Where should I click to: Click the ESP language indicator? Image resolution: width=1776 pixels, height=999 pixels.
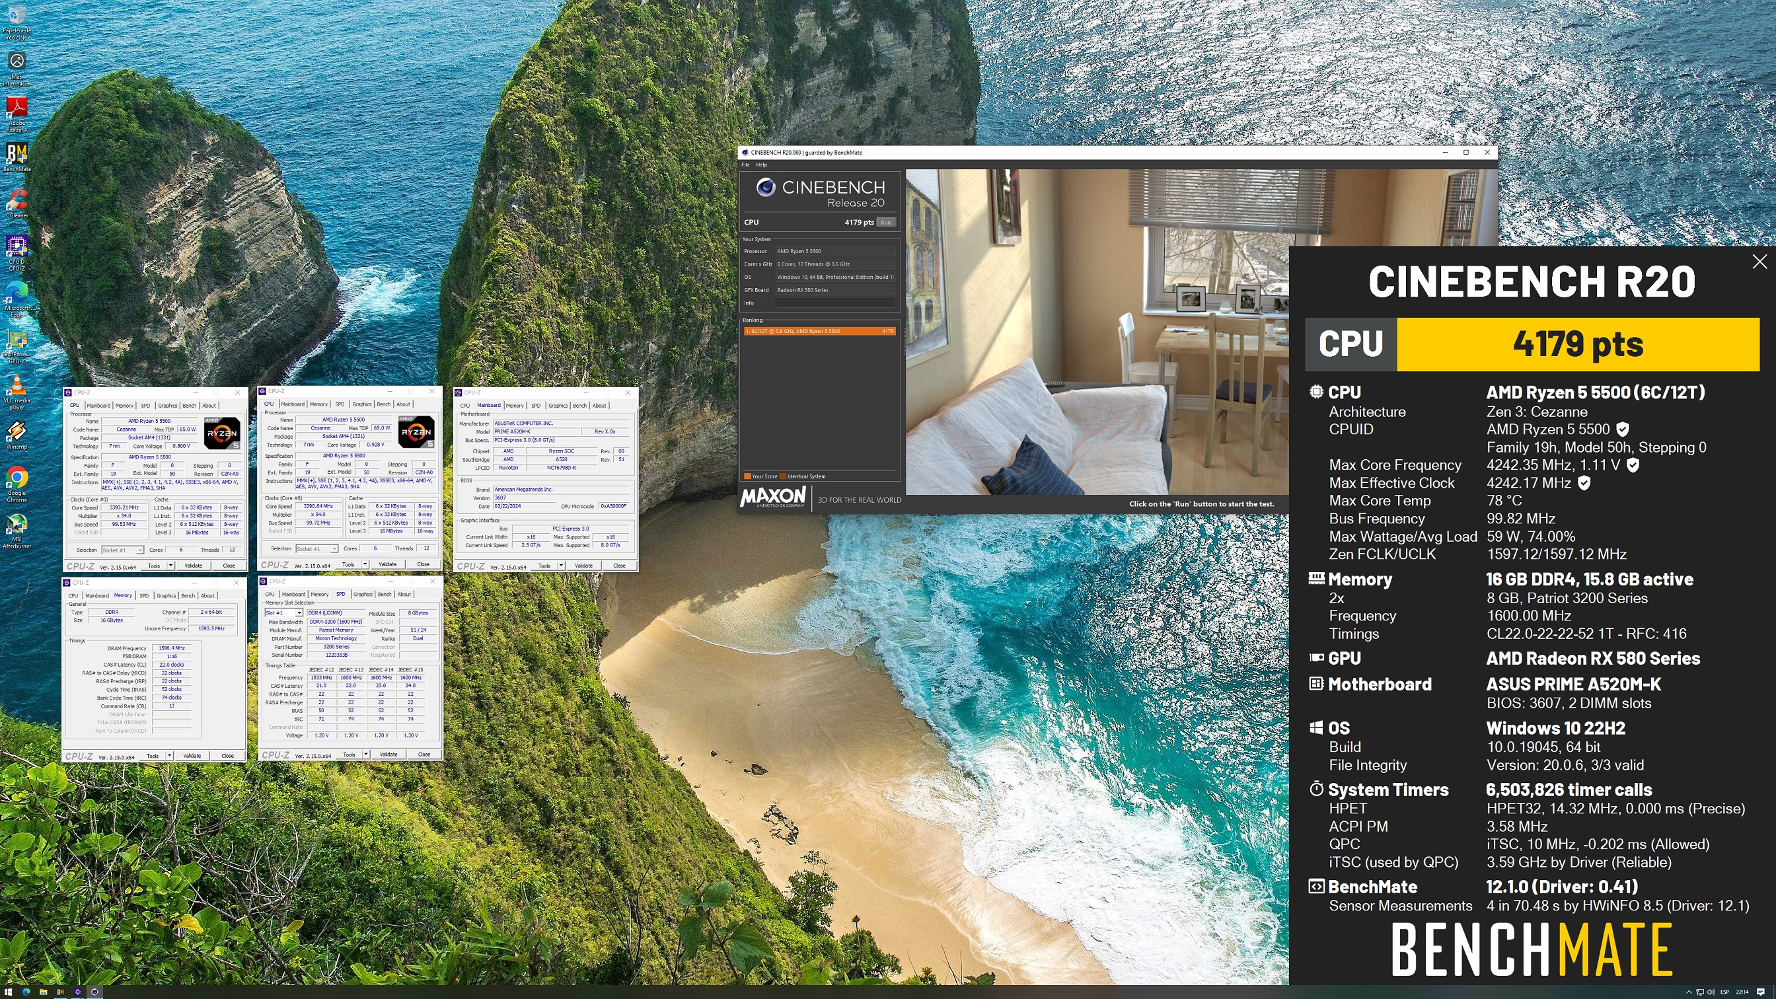pyautogui.click(x=1725, y=992)
